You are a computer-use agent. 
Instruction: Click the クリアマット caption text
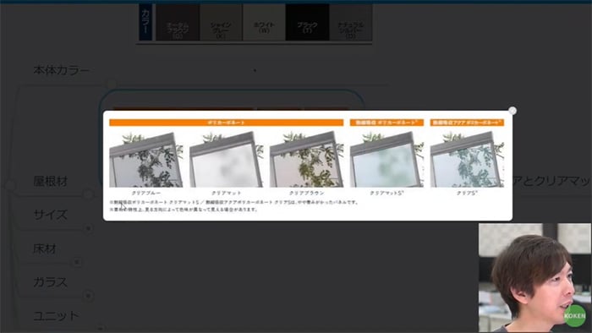pos(226,193)
